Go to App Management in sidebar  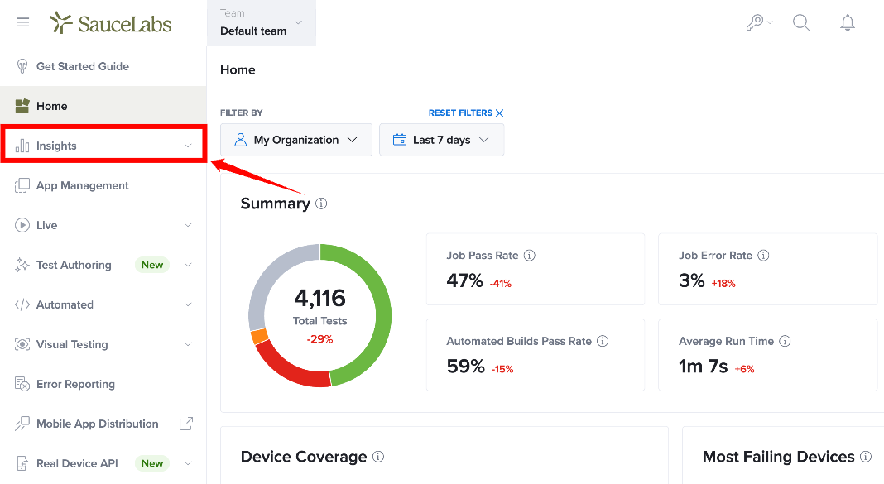tap(103, 185)
